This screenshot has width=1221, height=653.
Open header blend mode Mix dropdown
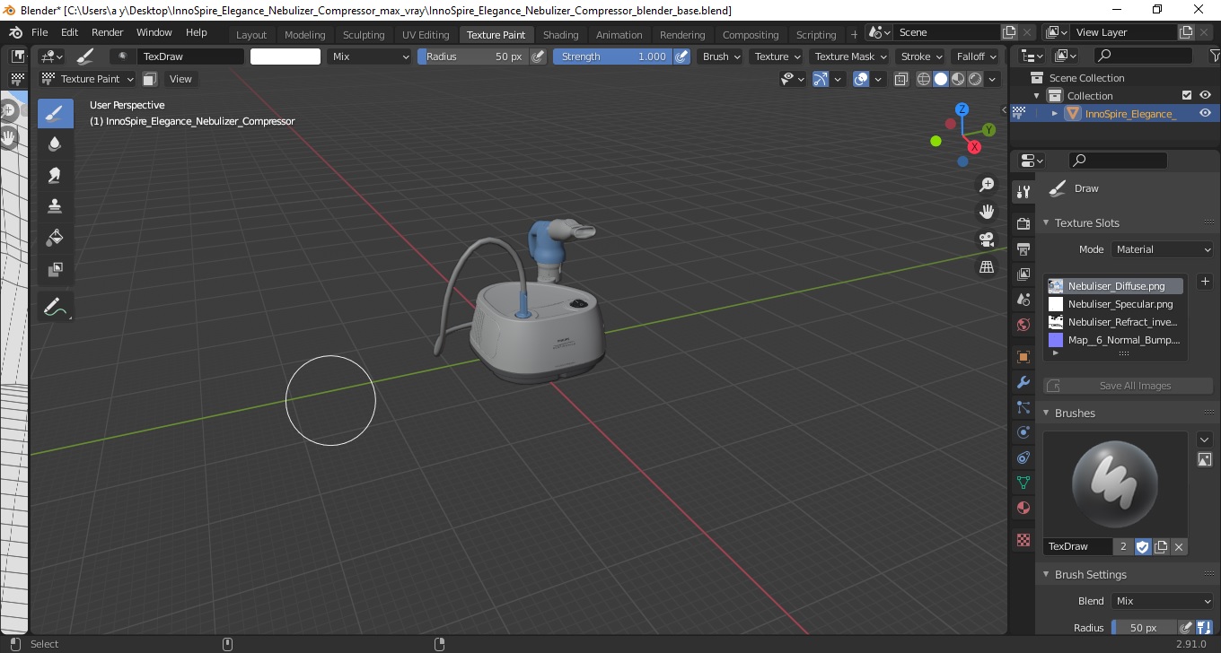point(369,57)
